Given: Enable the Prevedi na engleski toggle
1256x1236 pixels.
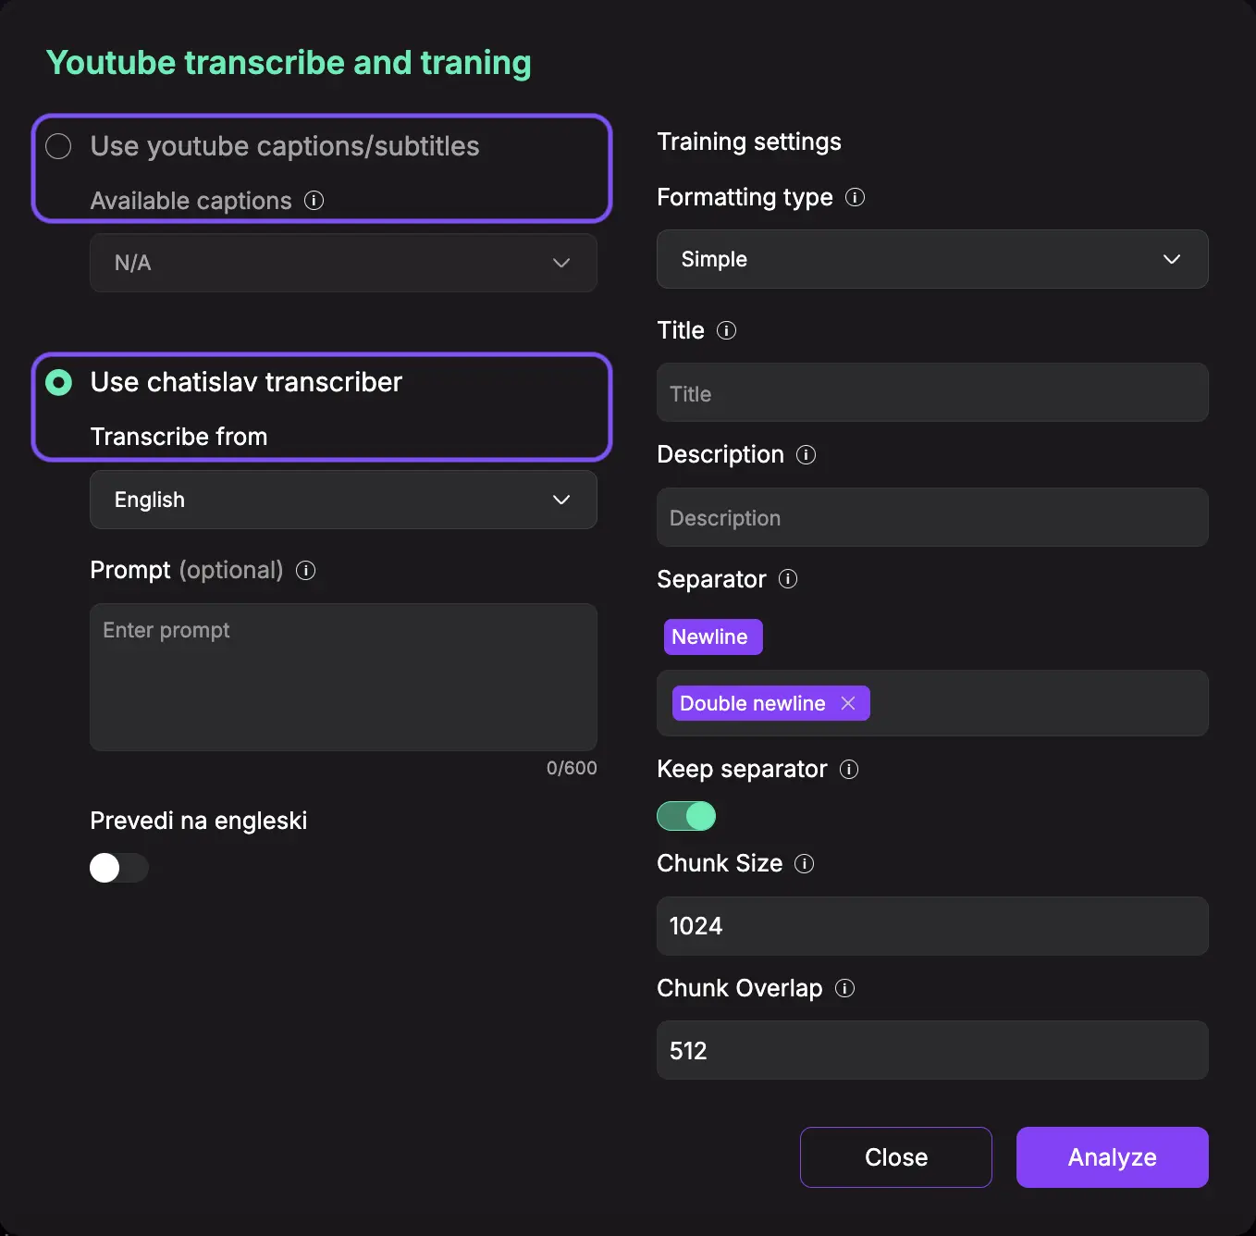Looking at the screenshot, I should tap(119, 868).
